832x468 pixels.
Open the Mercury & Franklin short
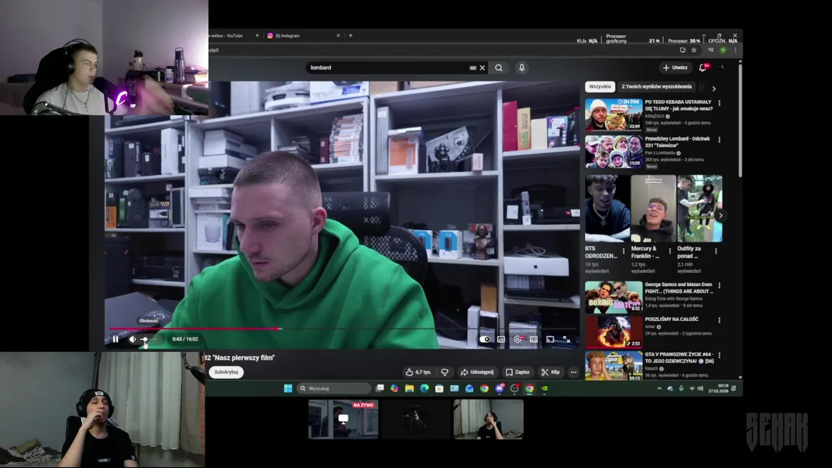tap(653, 209)
